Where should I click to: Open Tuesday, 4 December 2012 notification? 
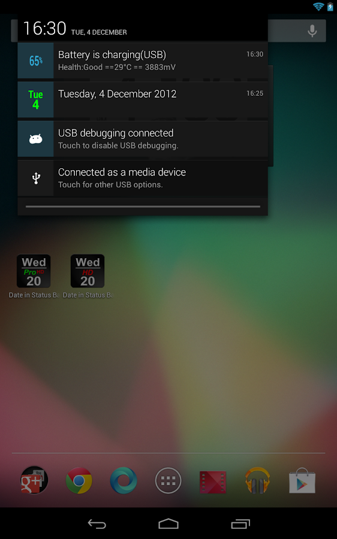143,99
